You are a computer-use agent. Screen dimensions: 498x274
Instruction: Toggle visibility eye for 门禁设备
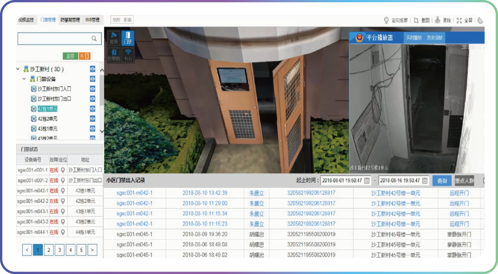[93, 79]
